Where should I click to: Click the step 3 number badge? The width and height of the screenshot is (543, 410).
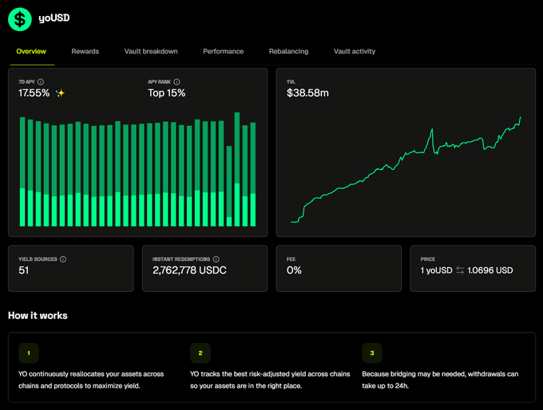(x=372, y=352)
